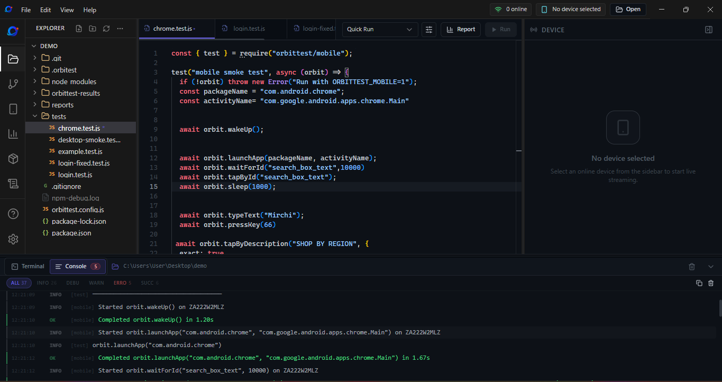
Task: Clear the bottom panel with the trash icon
Action: tap(692, 267)
